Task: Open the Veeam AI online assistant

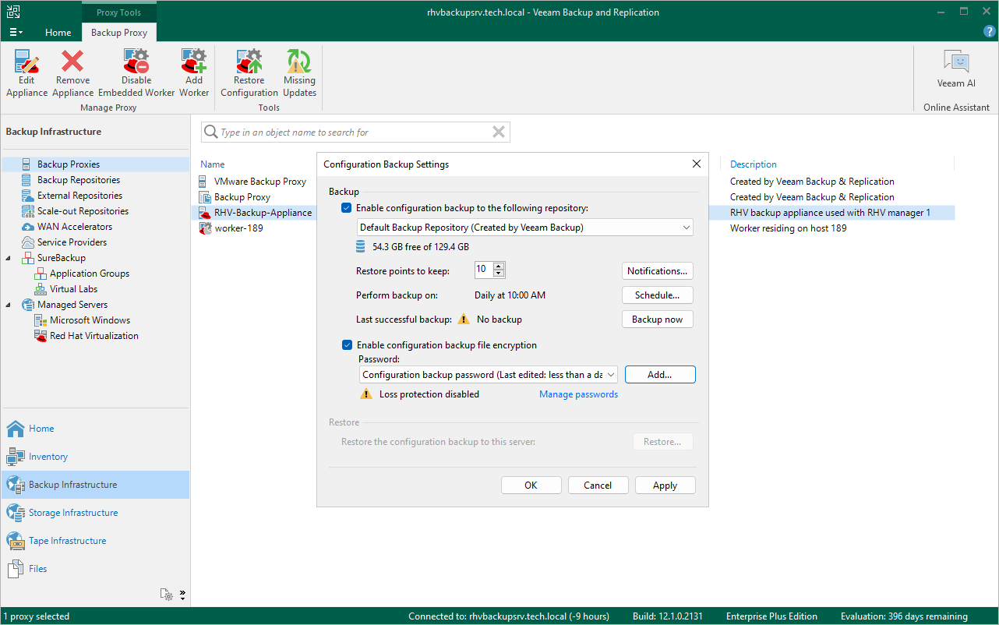Action: pyautogui.click(x=956, y=69)
